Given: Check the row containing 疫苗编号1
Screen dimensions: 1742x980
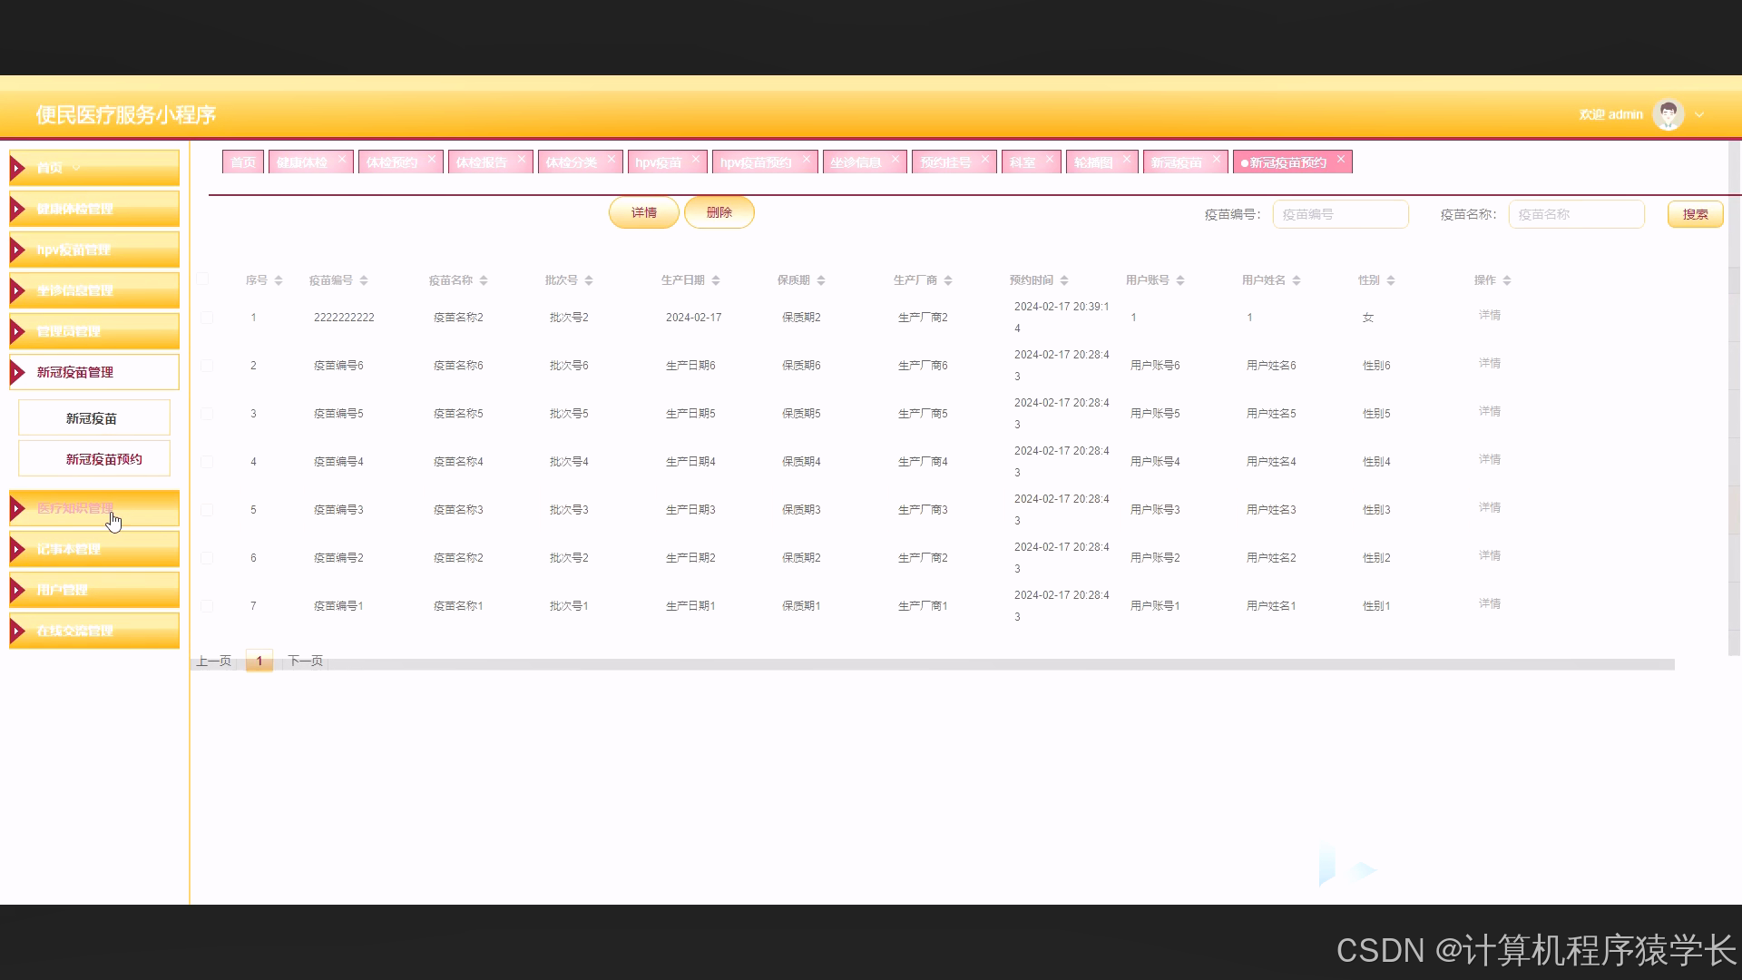Looking at the screenshot, I should pos(207,606).
